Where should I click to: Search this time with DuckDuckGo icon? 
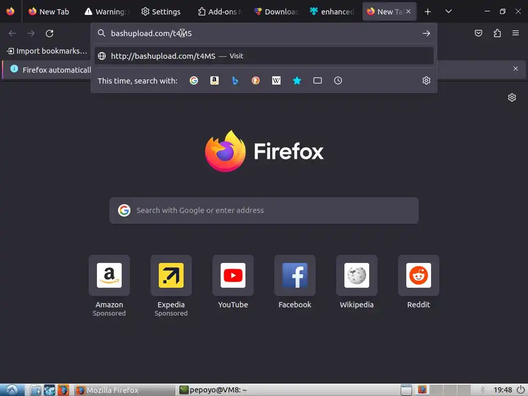(256, 80)
